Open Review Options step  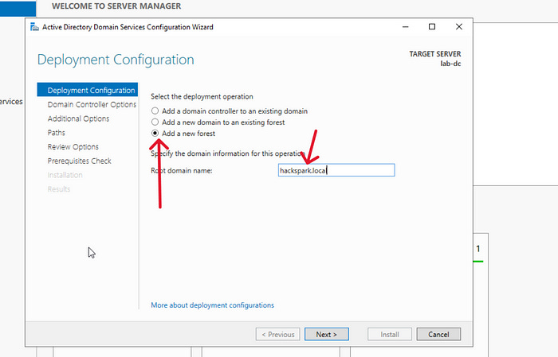[x=73, y=147]
